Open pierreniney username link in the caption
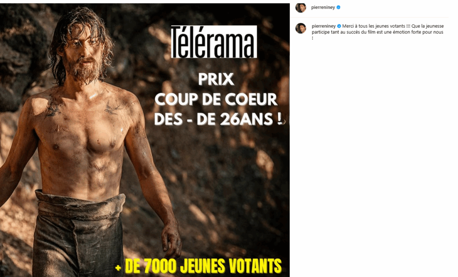Viewport: 458px width, 277px height. 324,26
